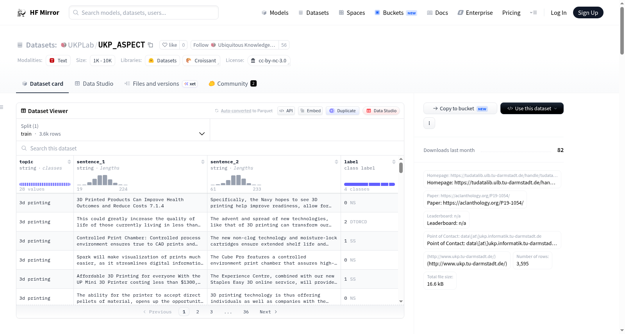
Task: Jump to page 36 of the table
Action: (x=246, y=312)
